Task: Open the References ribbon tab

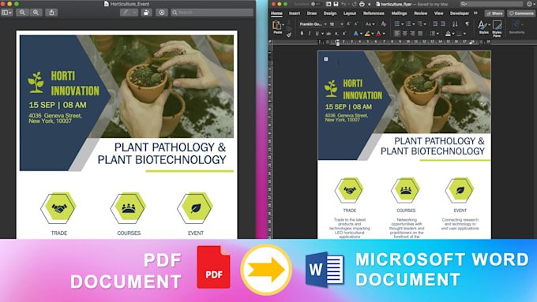Action: pos(374,13)
